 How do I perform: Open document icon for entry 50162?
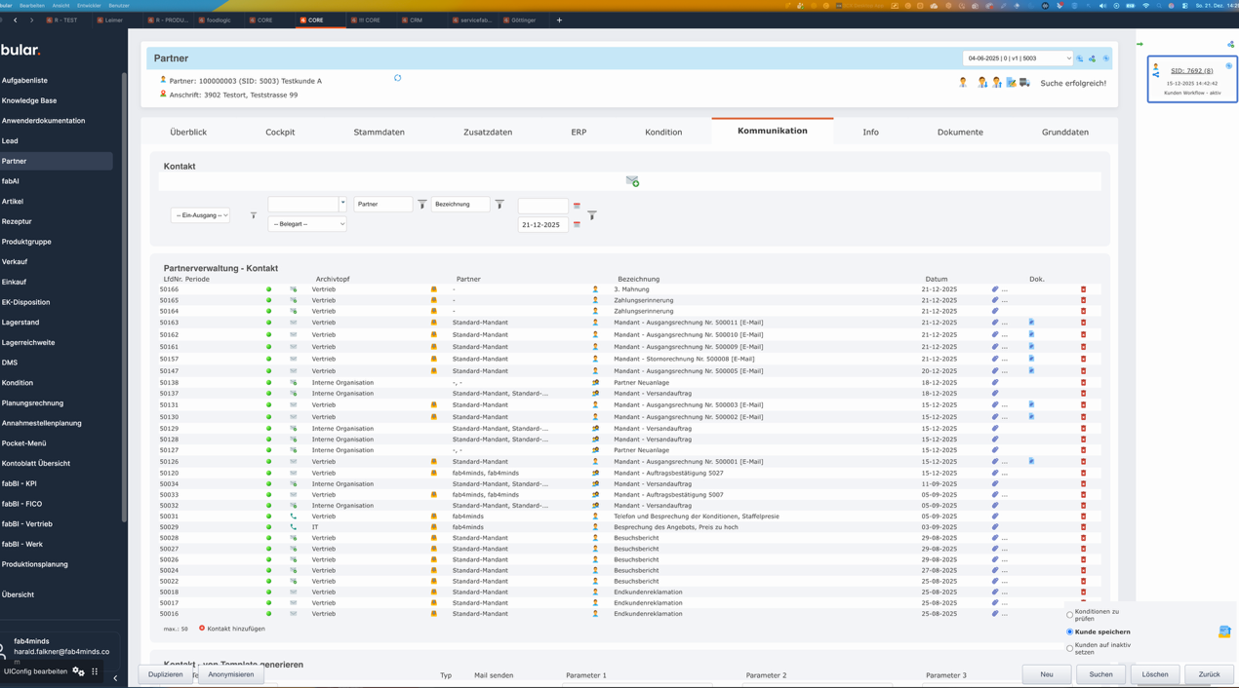click(1031, 334)
